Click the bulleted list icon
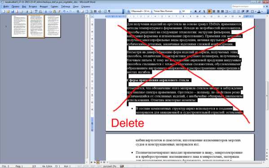Viewport: 269px width, 168px height. click(x=239, y=11)
